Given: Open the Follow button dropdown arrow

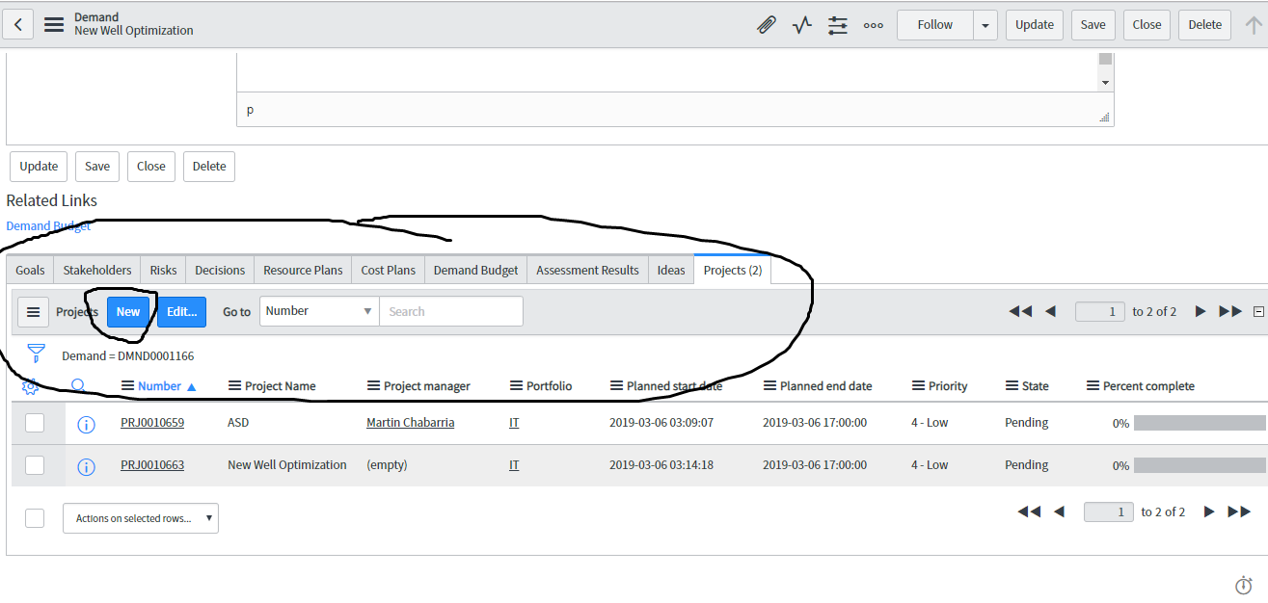Looking at the screenshot, I should [985, 24].
